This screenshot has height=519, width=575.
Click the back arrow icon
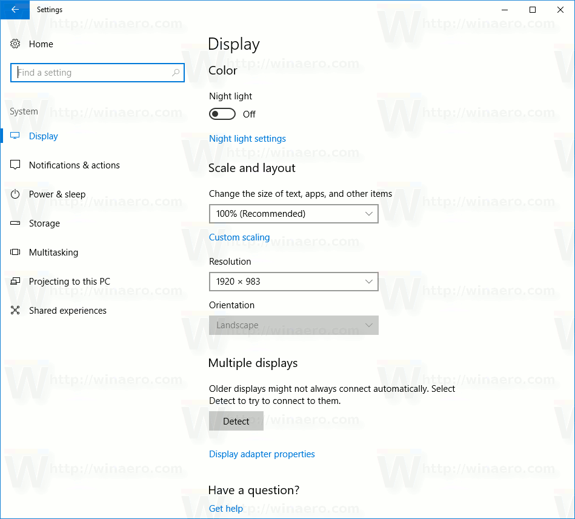[x=15, y=10]
